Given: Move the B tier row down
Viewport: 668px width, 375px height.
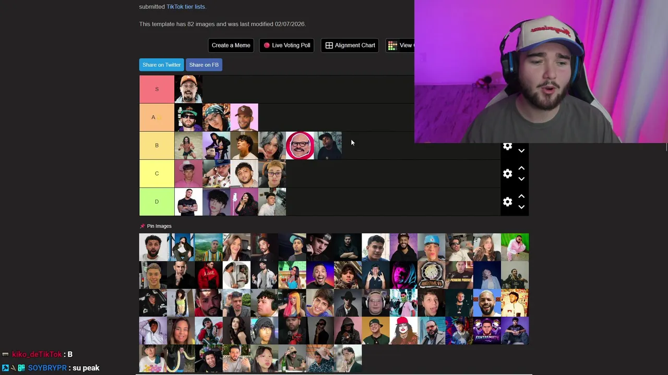Looking at the screenshot, I should 521,151.
